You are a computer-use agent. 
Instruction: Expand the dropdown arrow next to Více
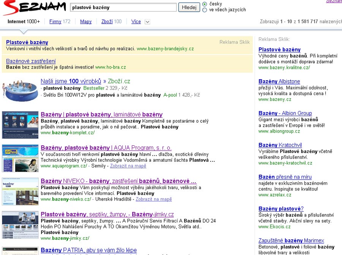point(147,22)
